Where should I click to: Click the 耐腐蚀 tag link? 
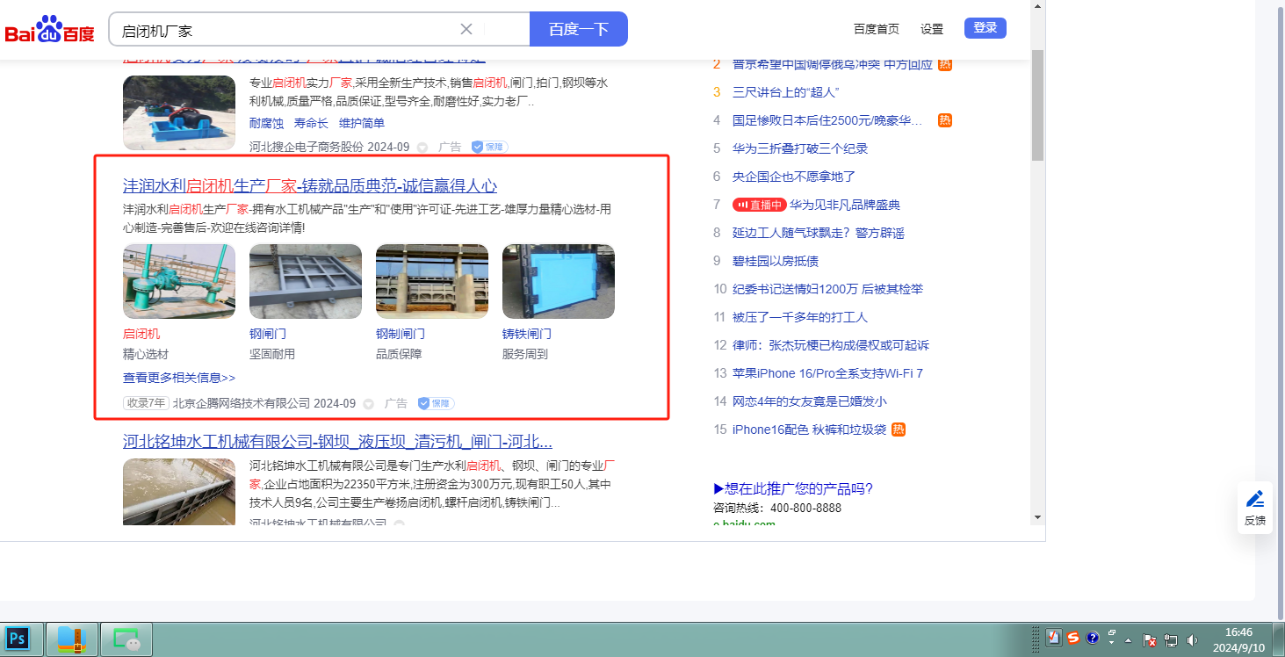tap(266, 123)
